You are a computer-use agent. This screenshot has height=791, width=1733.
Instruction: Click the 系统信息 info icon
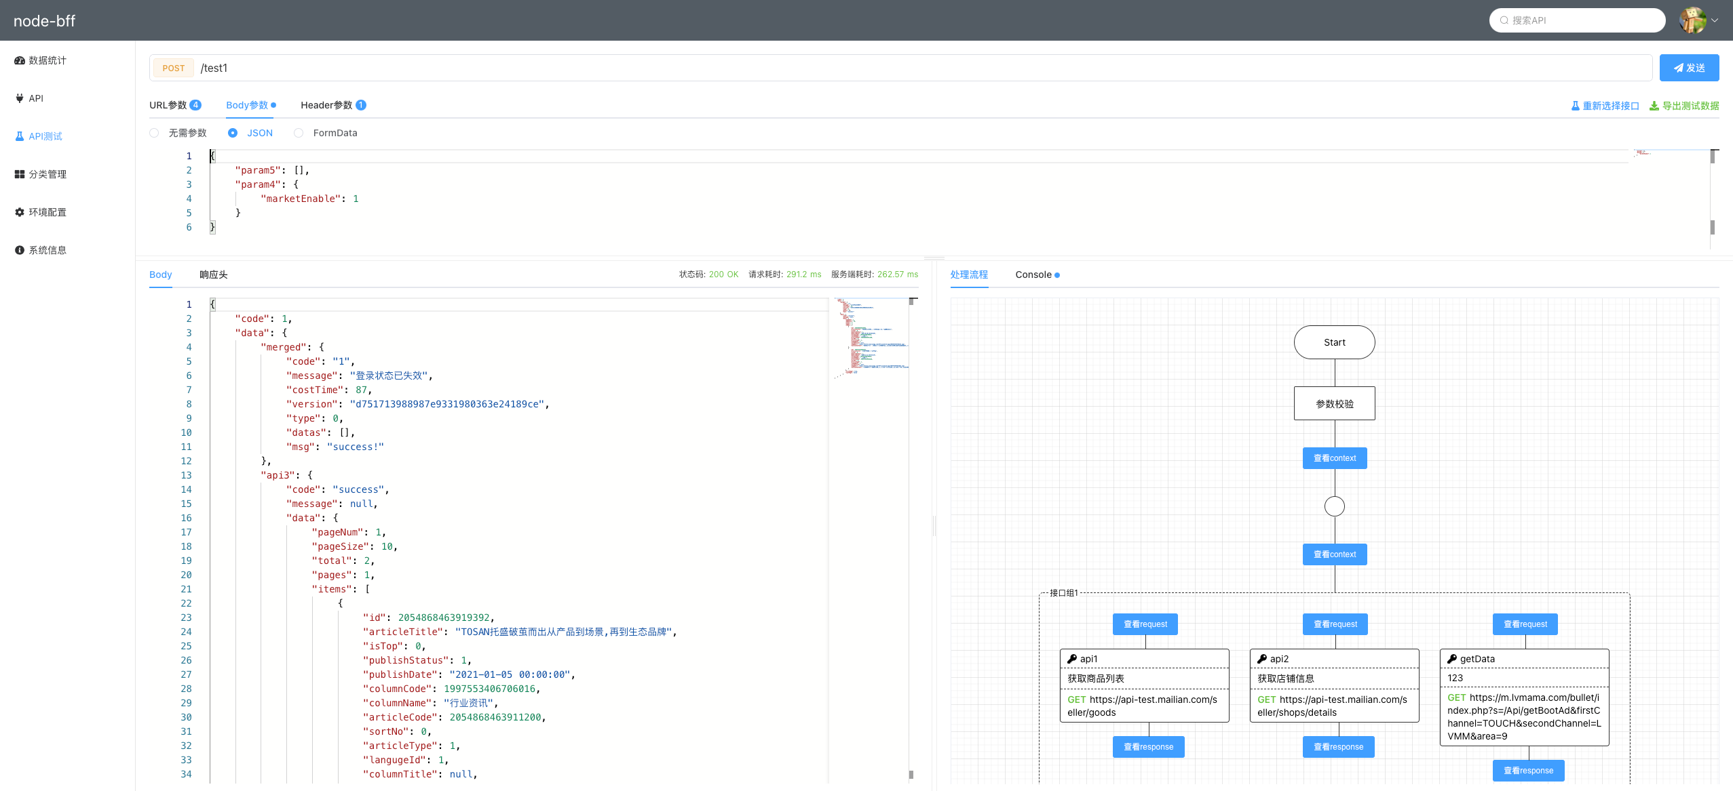coord(20,250)
